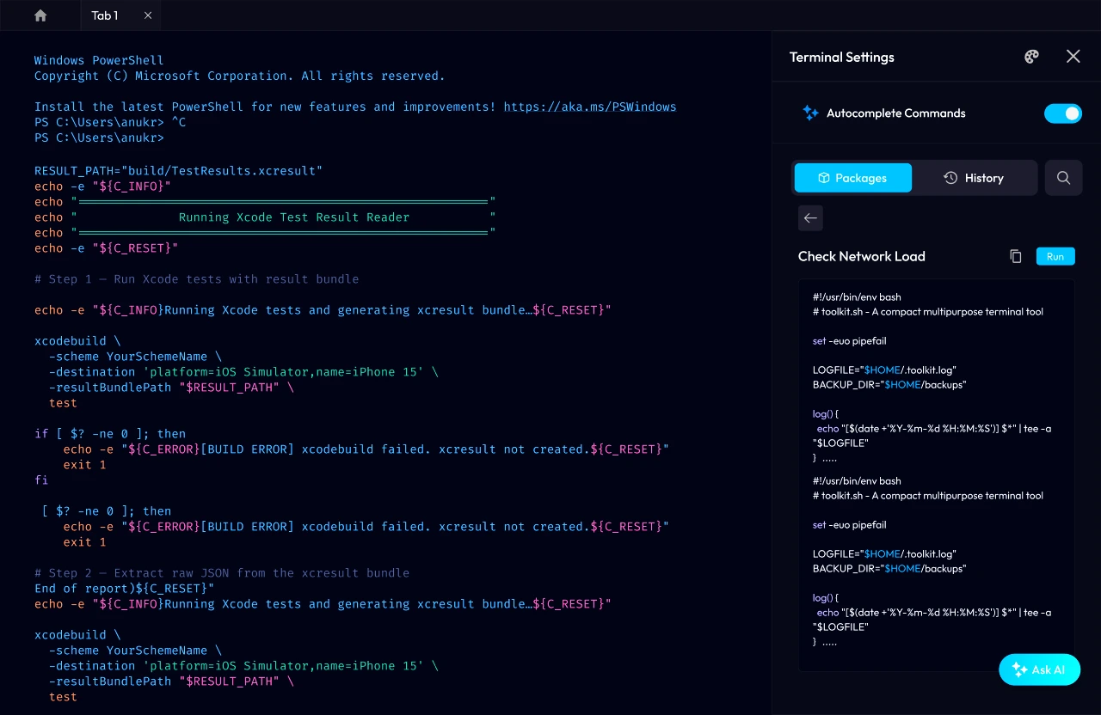
Task: Click the RESULT_PATH assignment line
Action: 179,171
